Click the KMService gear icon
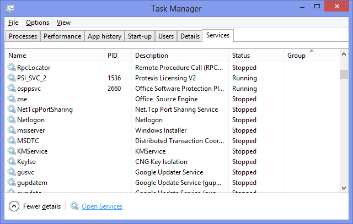353x224 pixels. (12, 151)
